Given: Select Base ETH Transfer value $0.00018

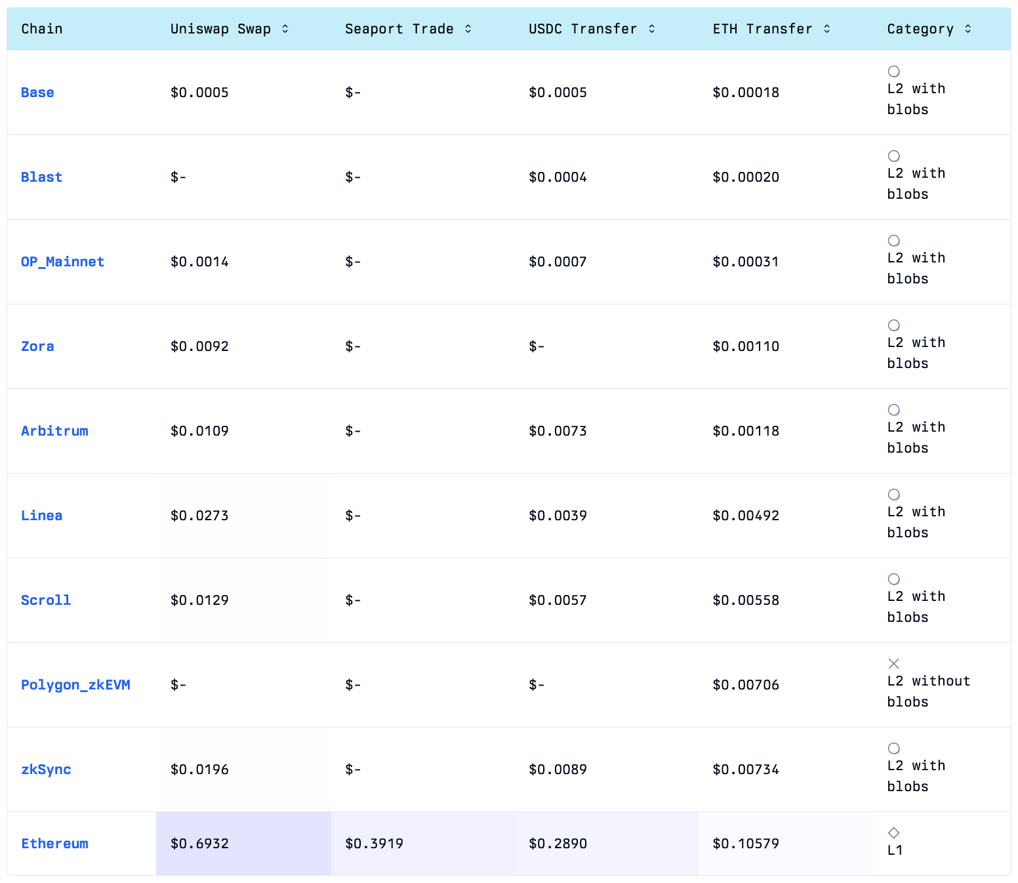Looking at the screenshot, I should coord(746,92).
